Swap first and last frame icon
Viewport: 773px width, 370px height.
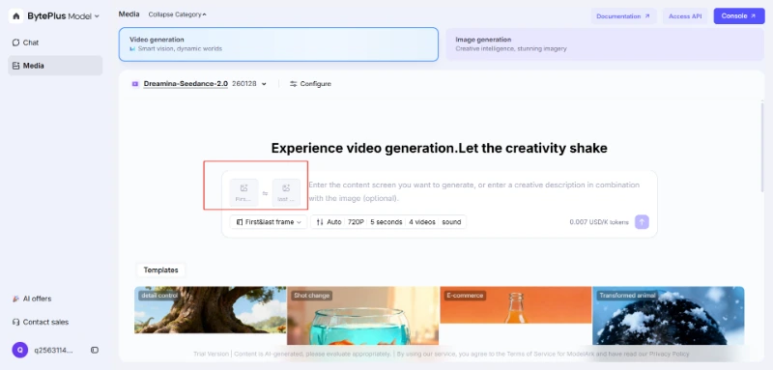(x=265, y=193)
